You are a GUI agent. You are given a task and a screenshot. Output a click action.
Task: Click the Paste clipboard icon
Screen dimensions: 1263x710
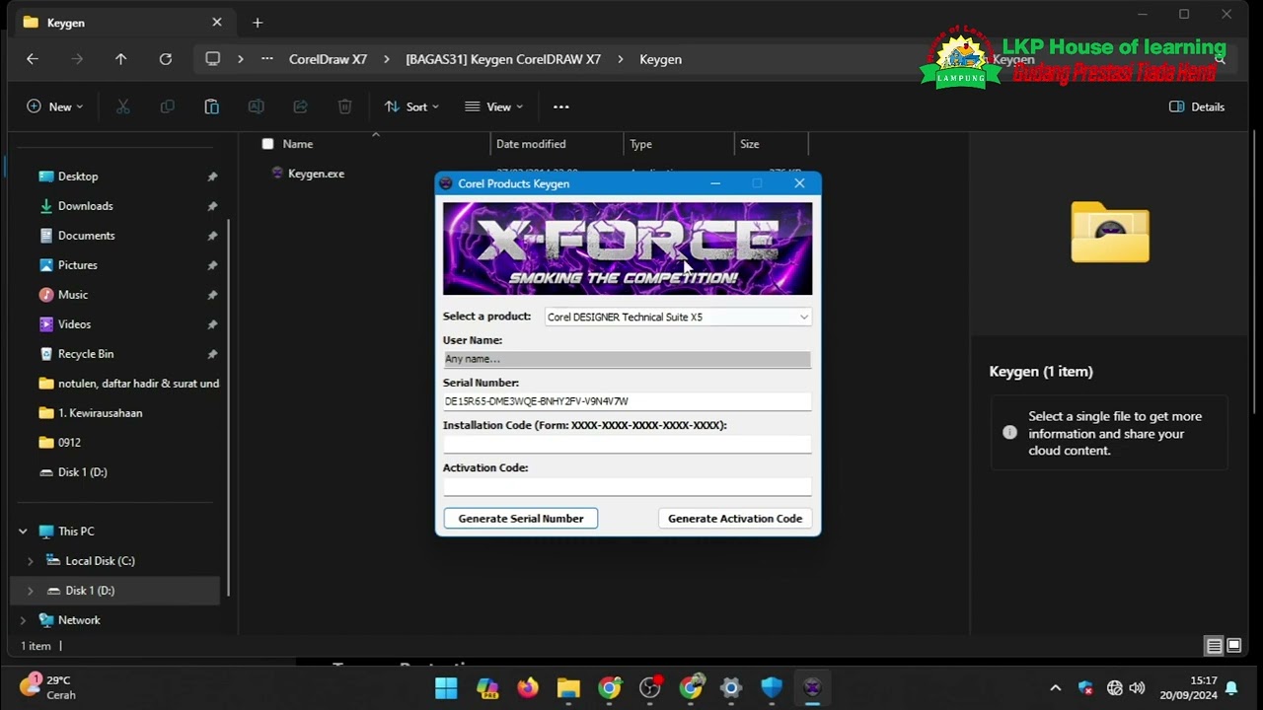click(211, 106)
